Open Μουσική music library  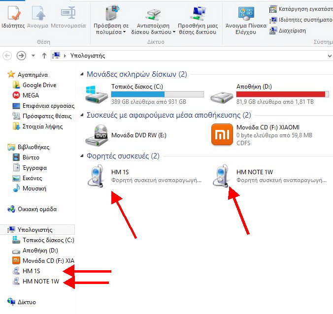click(29, 188)
